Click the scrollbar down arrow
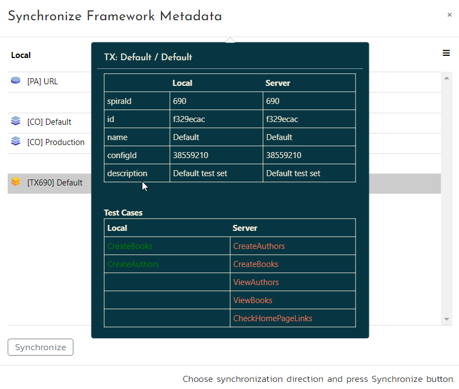Viewport: 459px width, 389px height. 446,319
